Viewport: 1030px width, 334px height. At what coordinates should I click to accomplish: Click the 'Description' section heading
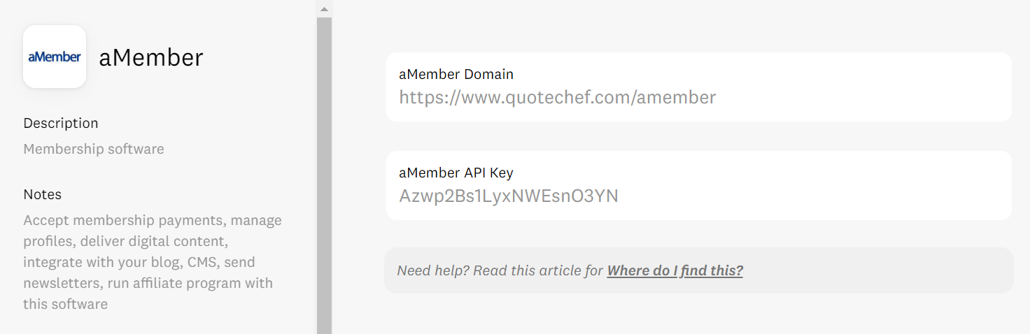coord(61,123)
